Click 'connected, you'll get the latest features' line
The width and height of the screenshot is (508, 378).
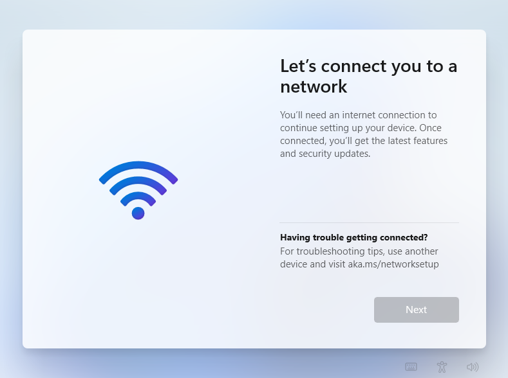364,141
